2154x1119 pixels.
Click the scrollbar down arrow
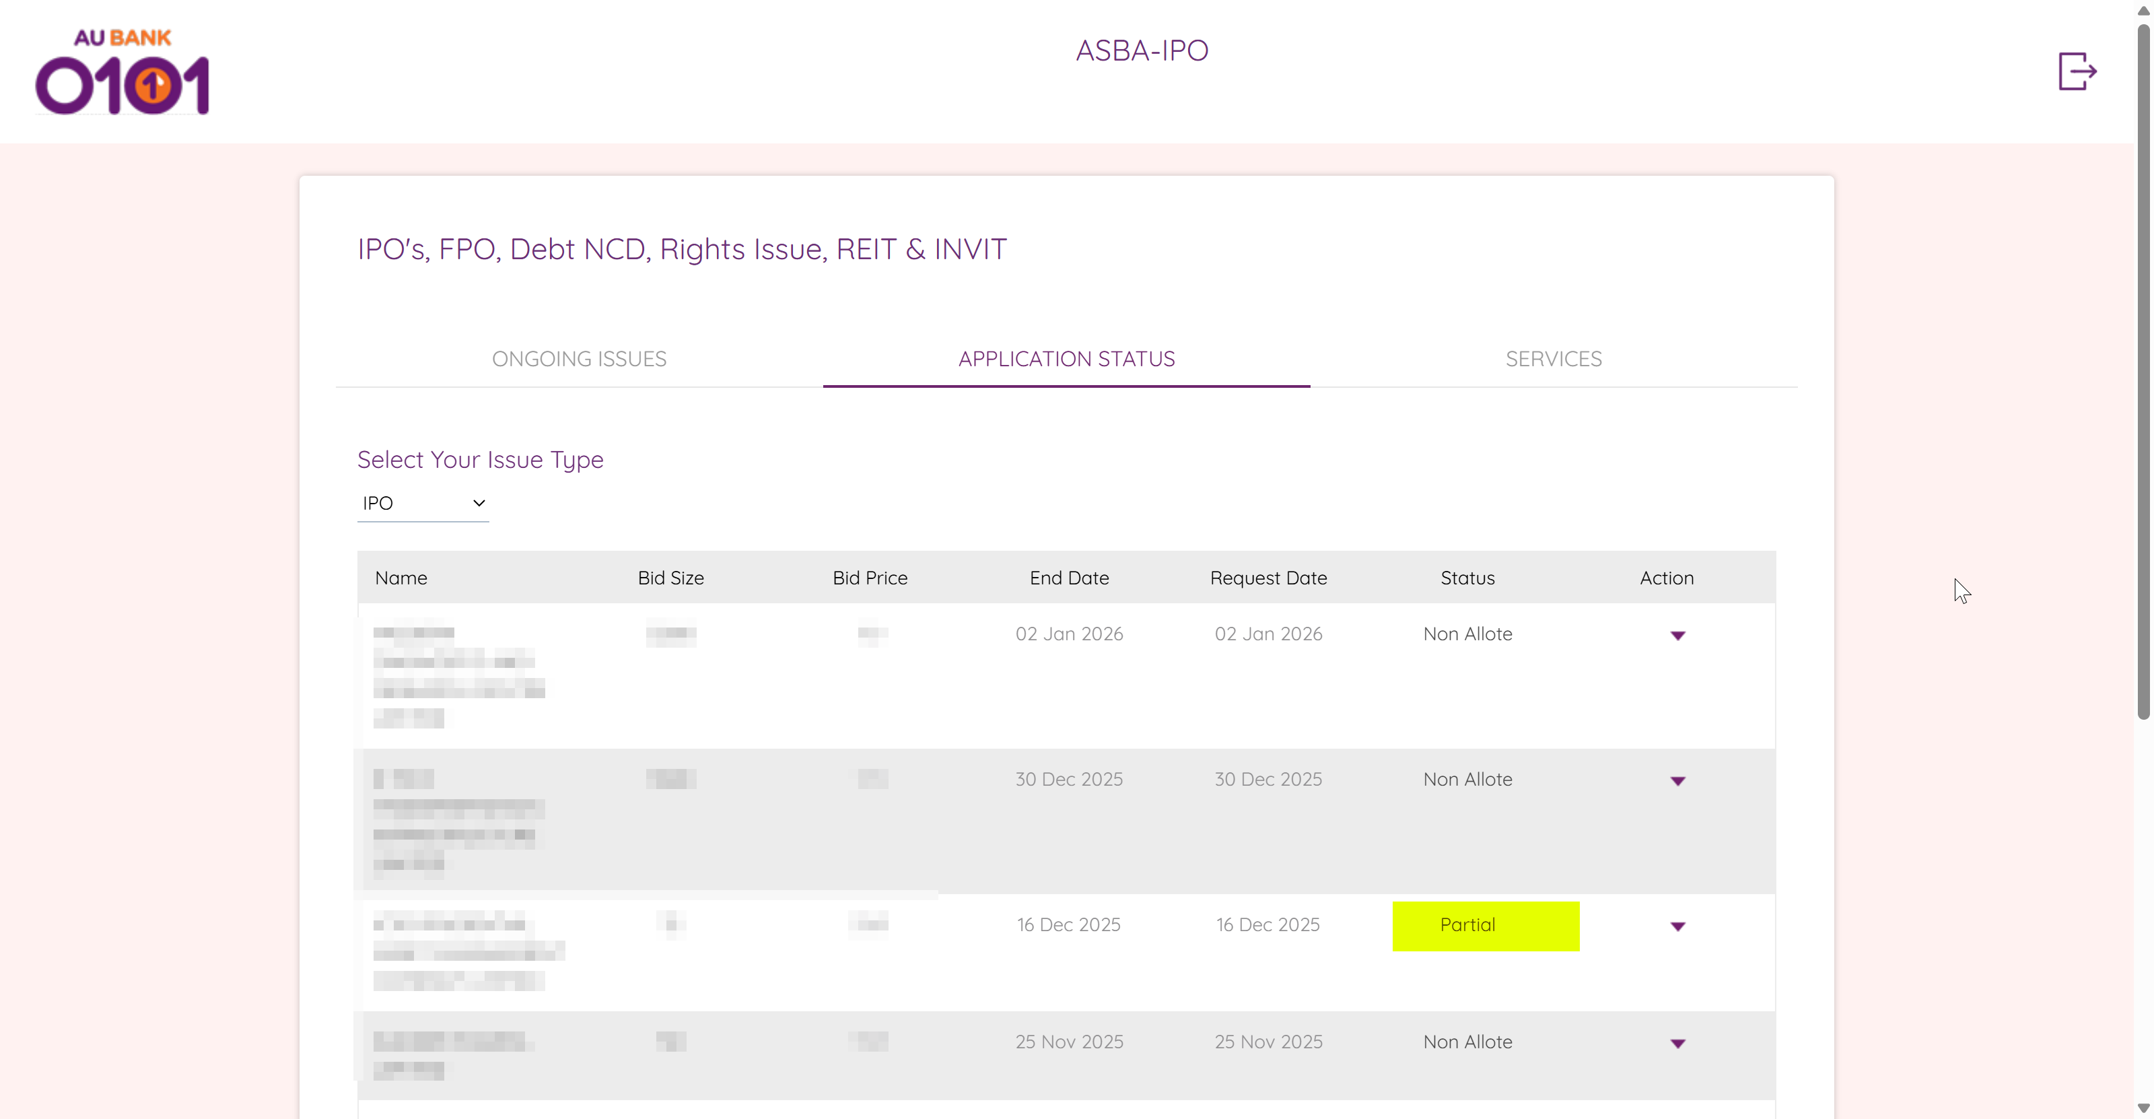click(x=2143, y=1109)
